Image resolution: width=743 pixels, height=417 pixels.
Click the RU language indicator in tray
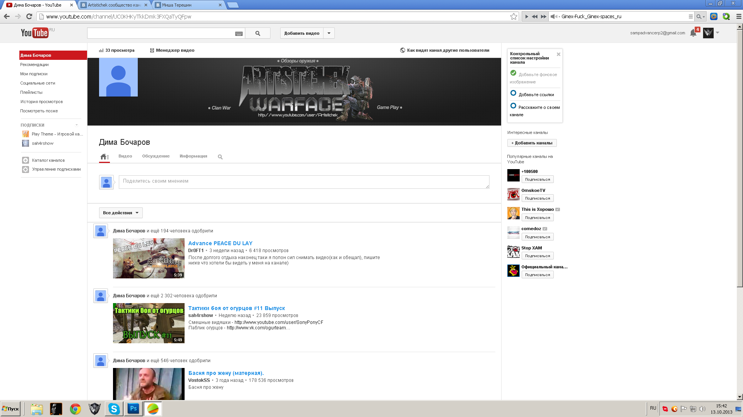coord(653,408)
